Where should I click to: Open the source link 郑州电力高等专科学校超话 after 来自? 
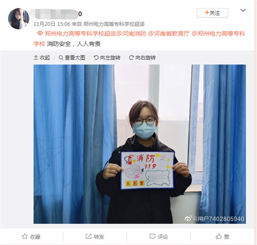[x=114, y=24]
